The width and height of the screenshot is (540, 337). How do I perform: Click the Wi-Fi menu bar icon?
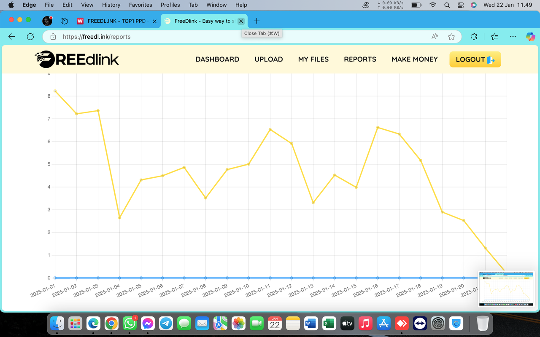pos(433,5)
